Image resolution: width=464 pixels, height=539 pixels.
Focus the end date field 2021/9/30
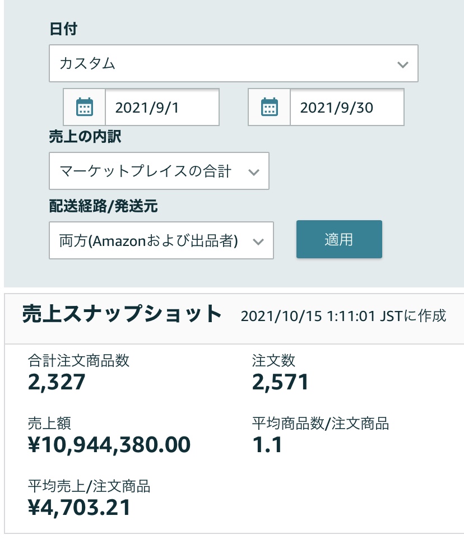tap(346, 107)
